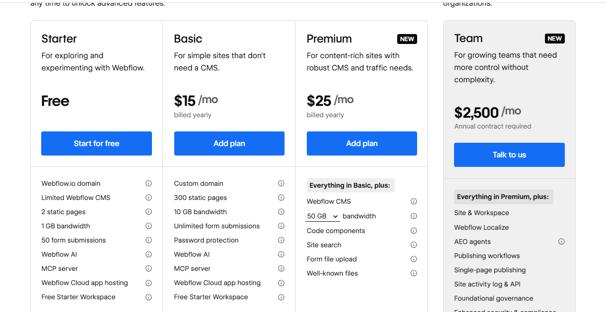Image resolution: width=606 pixels, height=312 pixels.
Task: Click info icon next to Site search
Action: (x=414, y=245)
